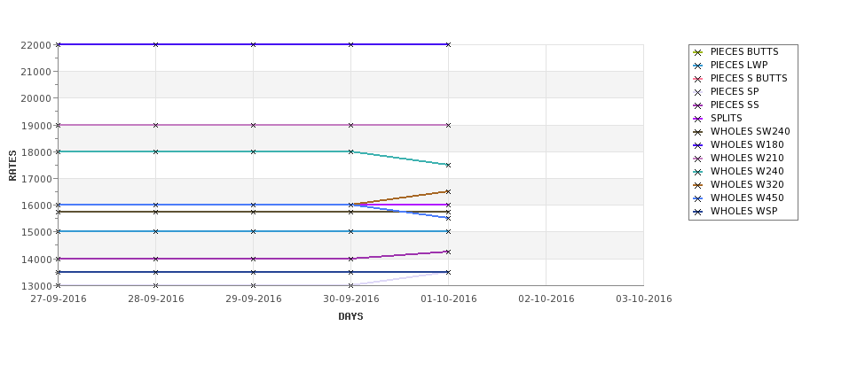The image size is (865, 380).
Task: Click the WHOLES W210 point on 28-09-2016
Action: click(x=155, y=125)
